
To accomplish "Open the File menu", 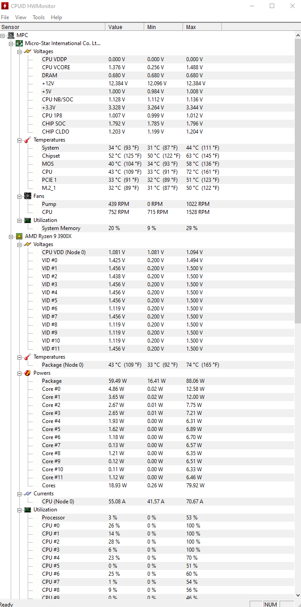I will [5, 17].
